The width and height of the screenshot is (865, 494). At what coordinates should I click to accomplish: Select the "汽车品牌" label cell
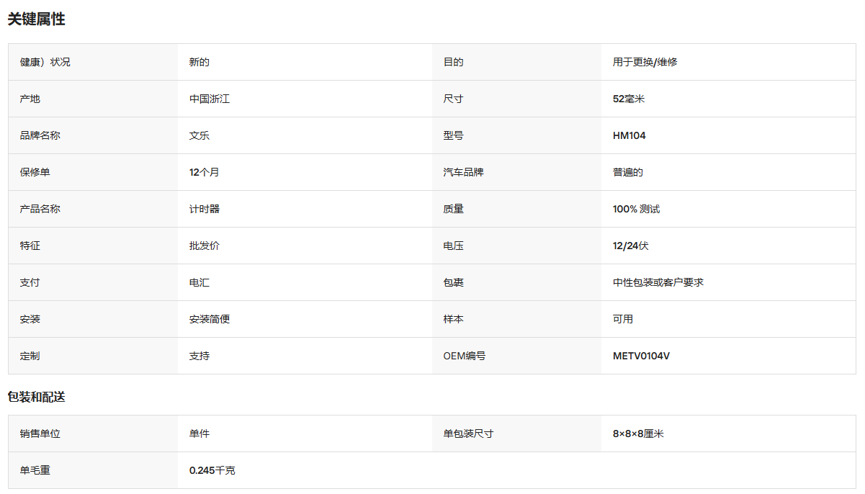[516, 172]
